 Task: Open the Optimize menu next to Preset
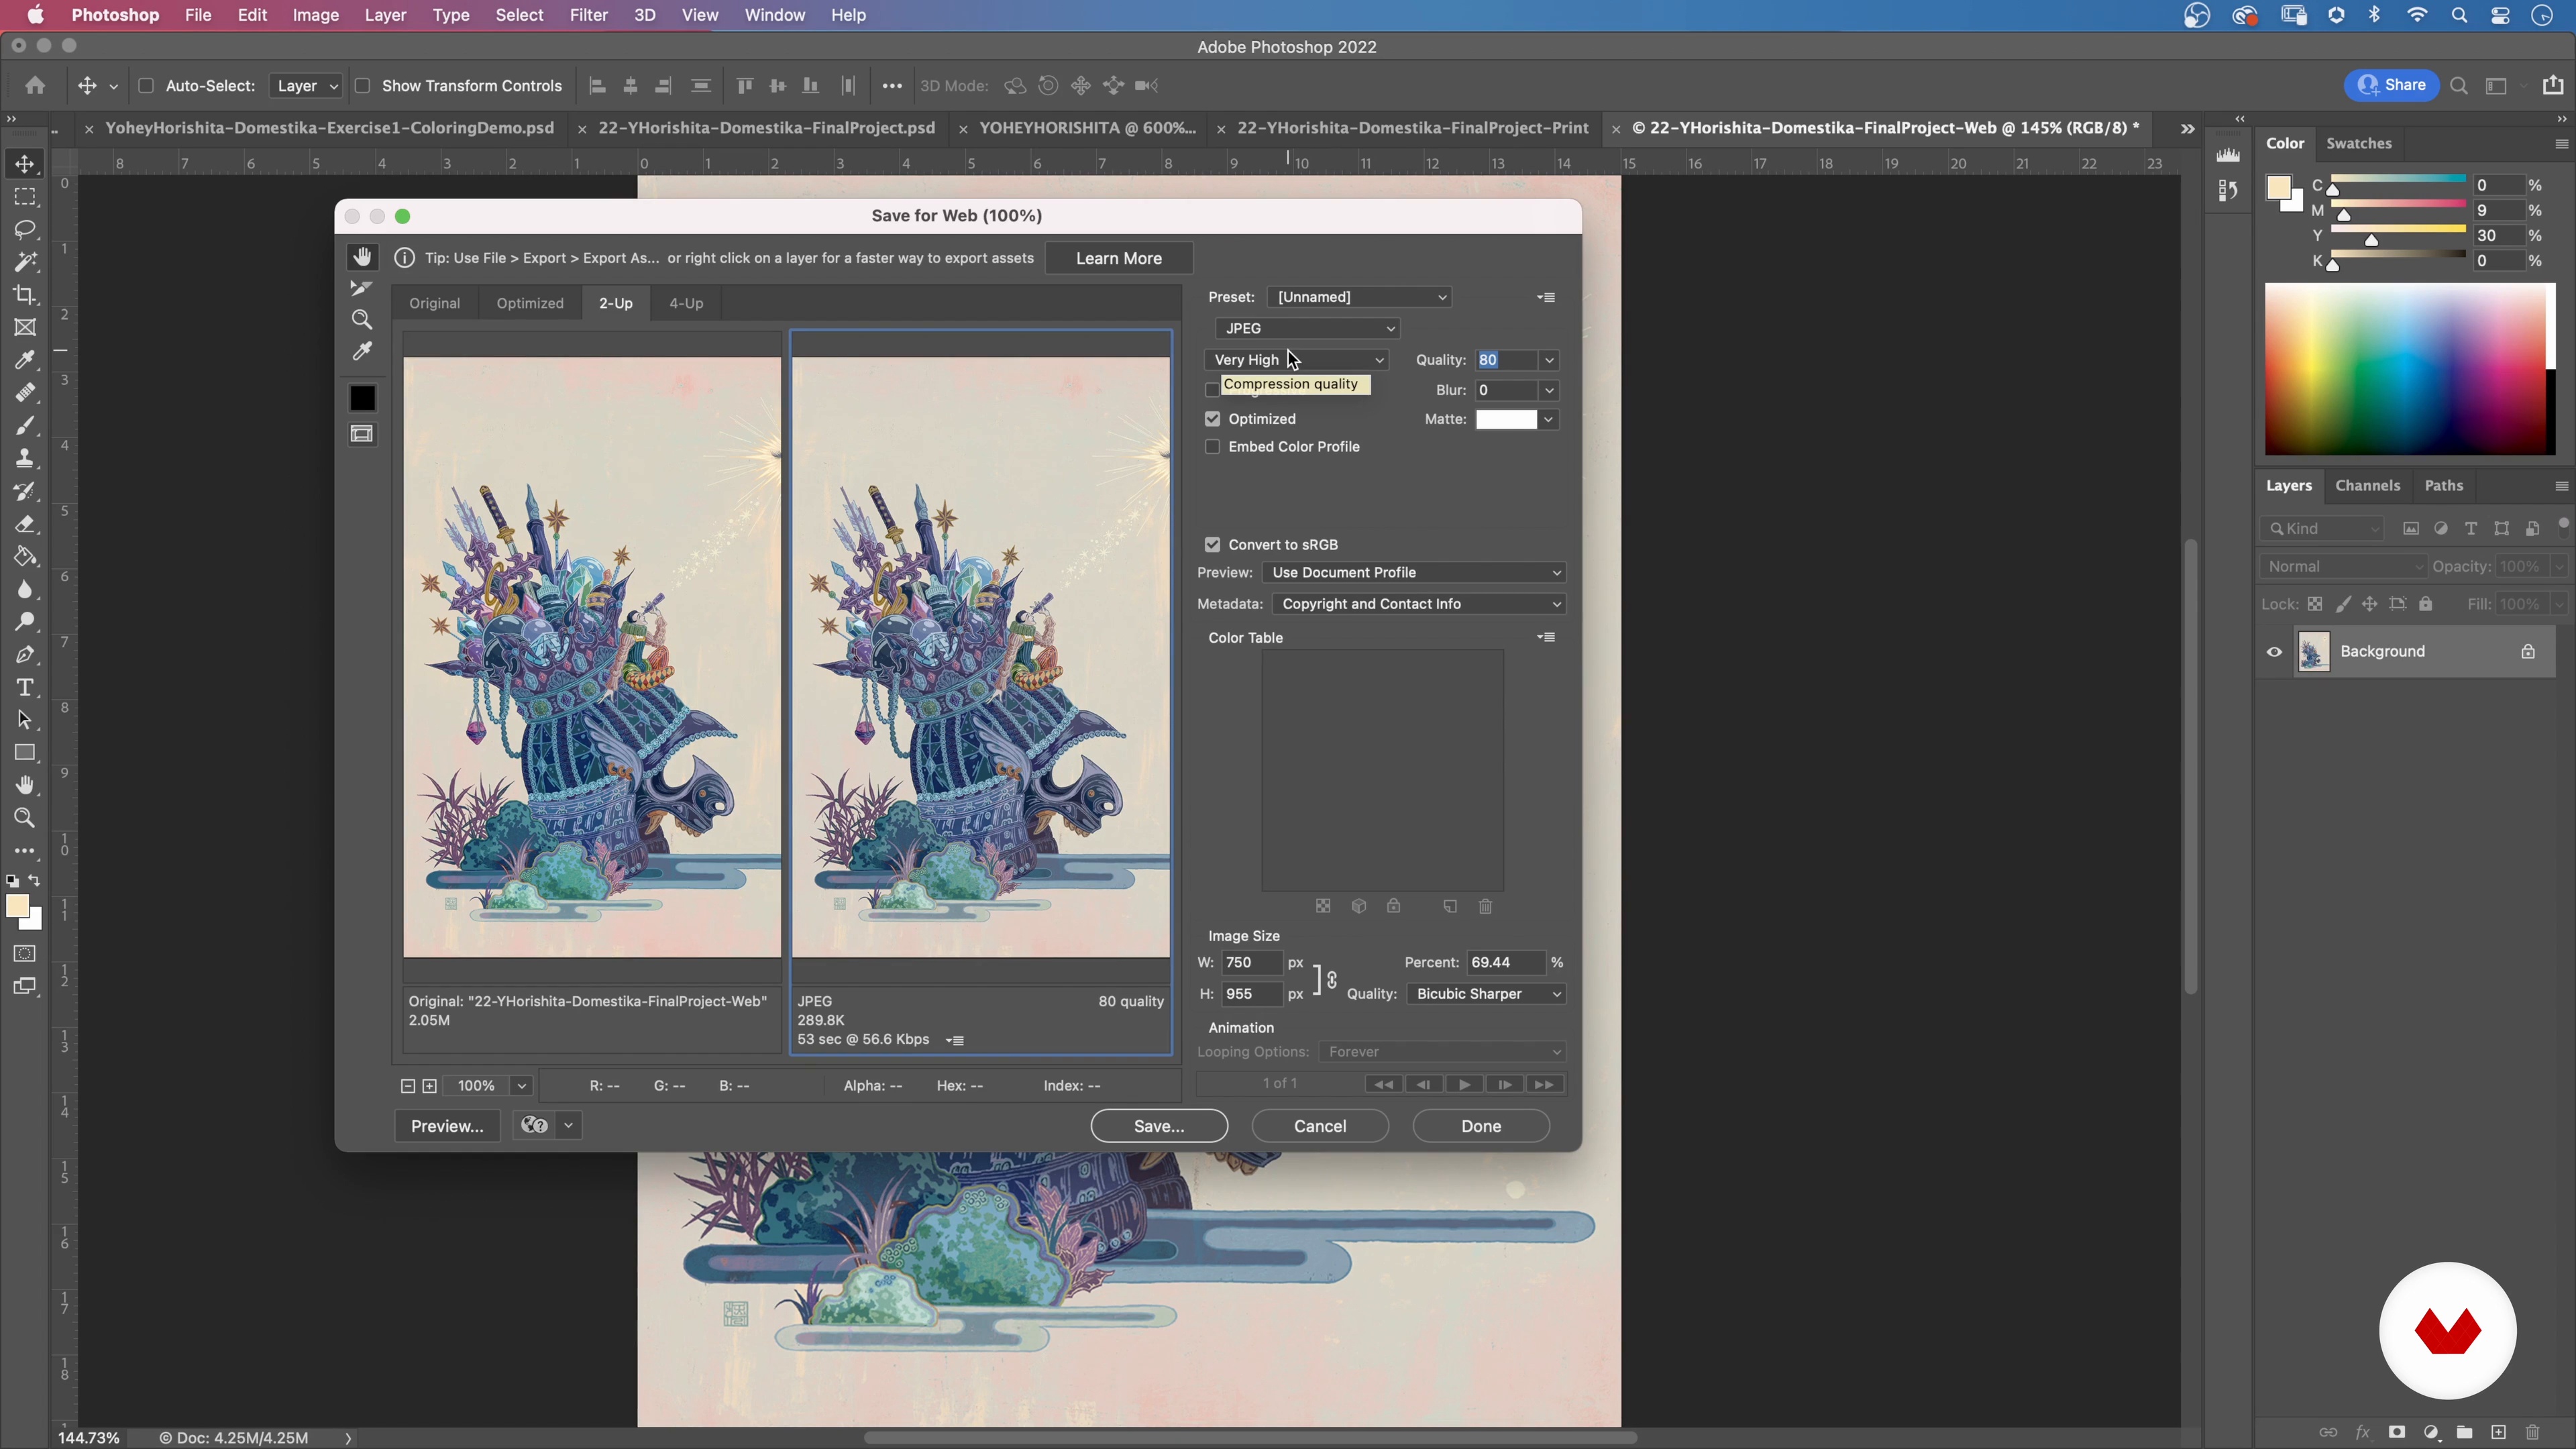tap(1546, 297)
